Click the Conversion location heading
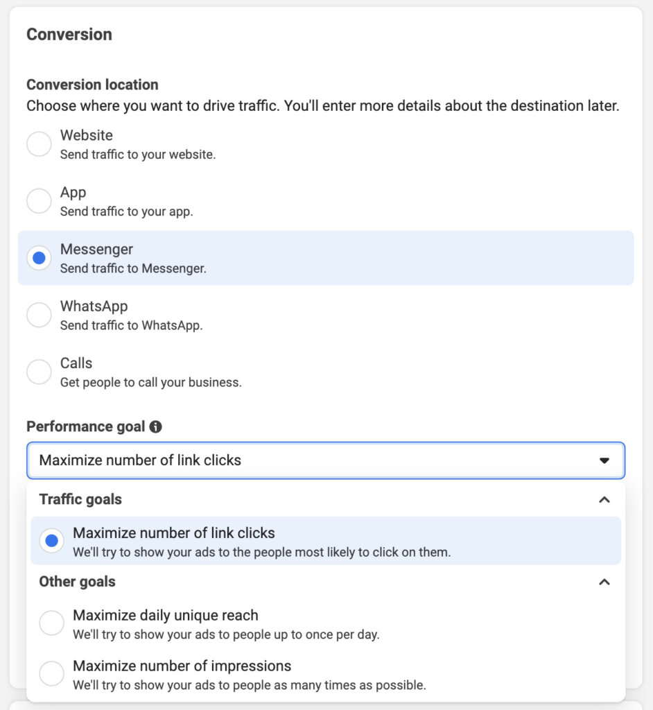Viewport: 653px width, 710px height. tap(92, 85)
